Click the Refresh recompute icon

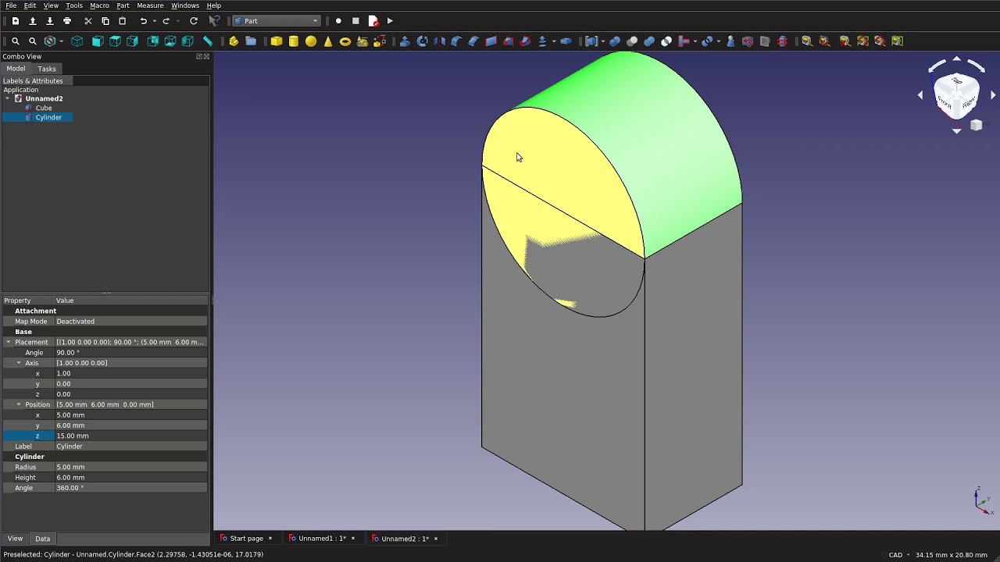194,21
